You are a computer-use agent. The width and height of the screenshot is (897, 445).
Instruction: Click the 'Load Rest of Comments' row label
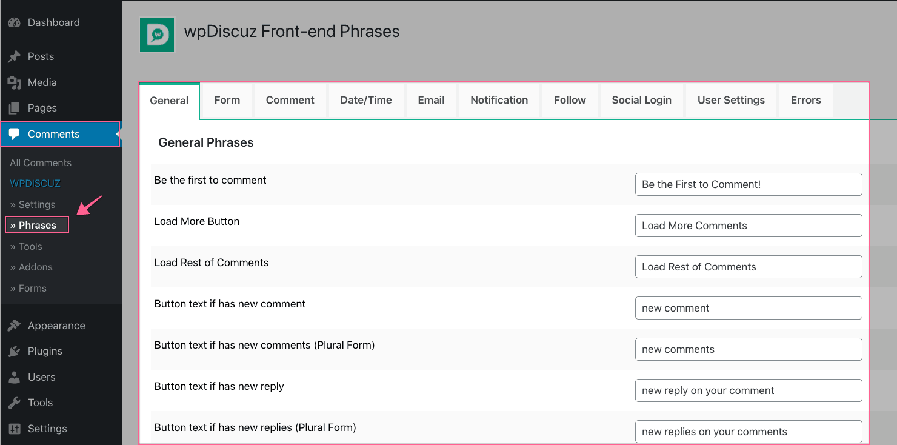point(212,263)
